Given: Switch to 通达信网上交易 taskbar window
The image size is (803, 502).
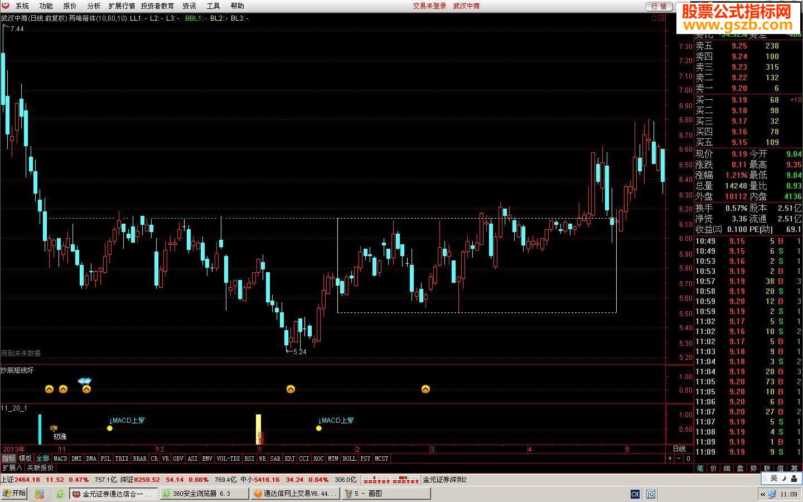Looking at the screenshot, I should pyautogui.click(x=294, y=494).
